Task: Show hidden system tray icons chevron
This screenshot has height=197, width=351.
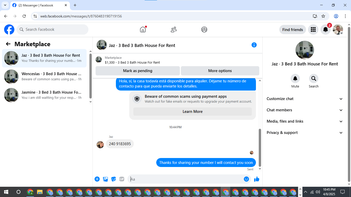Action: pos(306,192)
